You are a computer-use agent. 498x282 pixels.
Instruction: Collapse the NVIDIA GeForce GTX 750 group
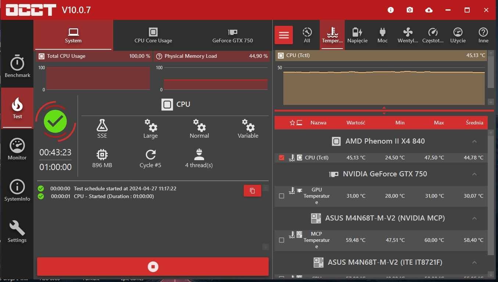[474, 174]
